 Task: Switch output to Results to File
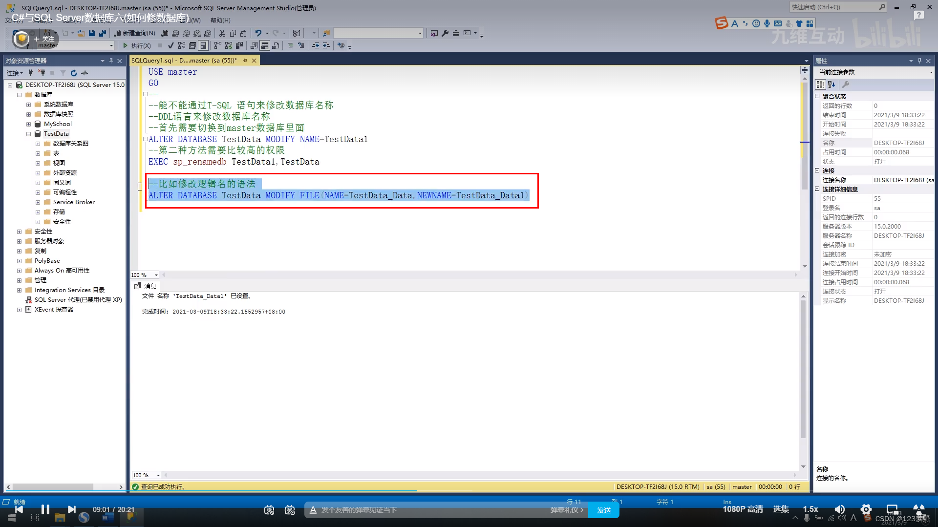point(276,45)
